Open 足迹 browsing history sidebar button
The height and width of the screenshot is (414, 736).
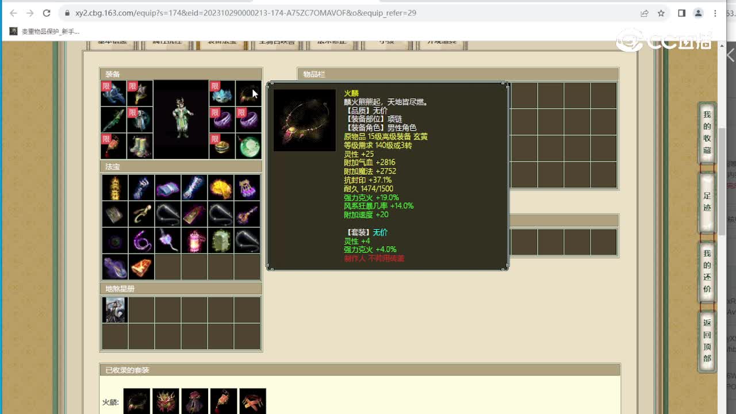707,202
